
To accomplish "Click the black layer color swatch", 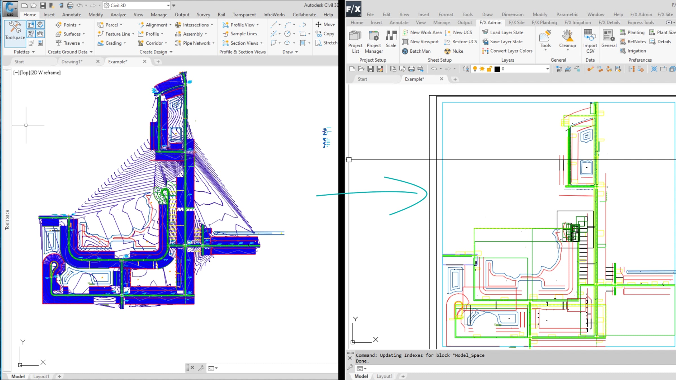I will pos(497,69).
